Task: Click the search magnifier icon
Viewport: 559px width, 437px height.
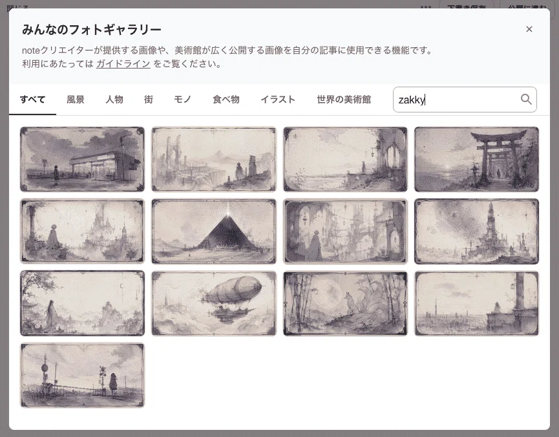Action: 526,99
